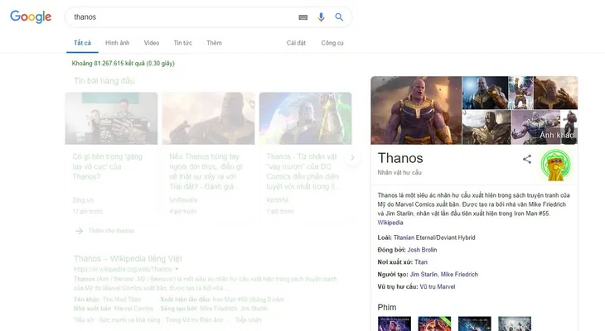Image resolution: width=605 pixels, height=331 pixels.
Task: Open third movie poster under 'Phim'
Action: tap(475, 324)
